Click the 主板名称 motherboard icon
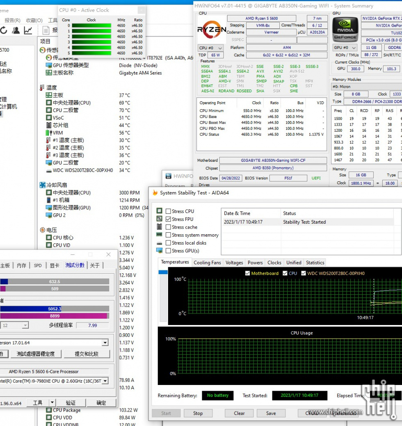The width and height of the screenshot is (402, 426). pos(49,73)
